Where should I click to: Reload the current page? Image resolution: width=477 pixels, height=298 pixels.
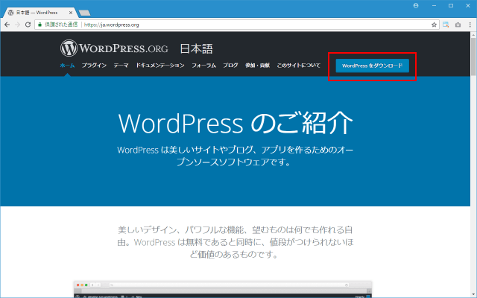click(x=28, y=24)
